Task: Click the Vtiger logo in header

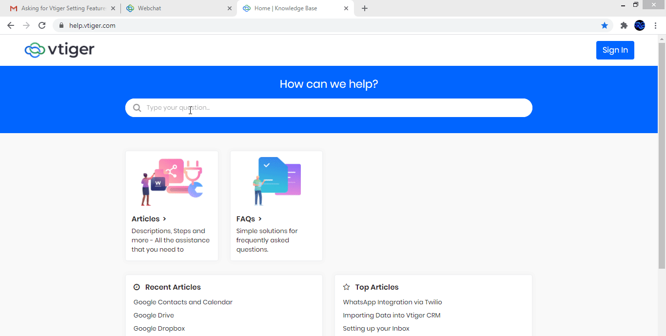Action: point(59,50)
